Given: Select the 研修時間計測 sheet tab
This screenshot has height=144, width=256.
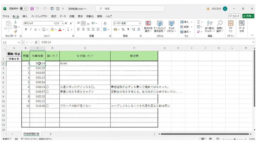Looking at the screenshot, I should (x=31, y=134).
